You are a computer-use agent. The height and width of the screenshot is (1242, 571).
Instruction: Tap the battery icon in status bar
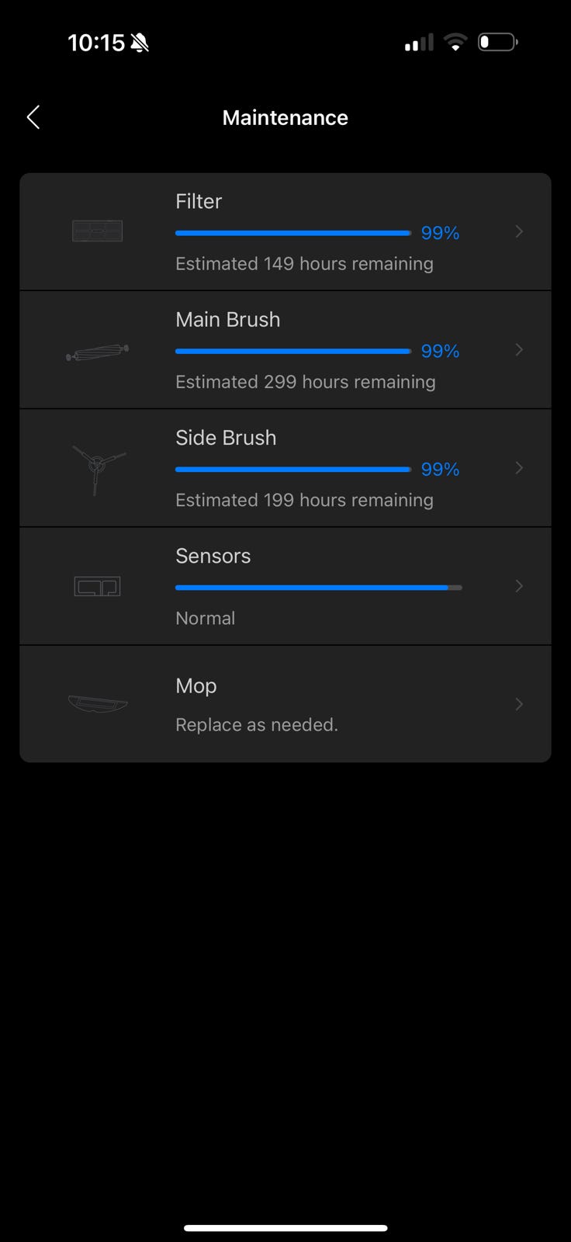[x=497, y=42]
